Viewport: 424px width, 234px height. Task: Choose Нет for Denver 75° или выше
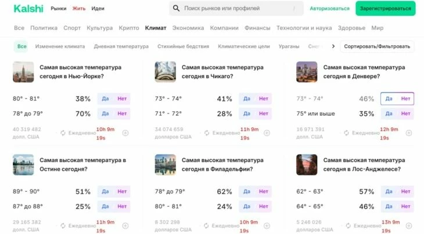coord(405,114)
